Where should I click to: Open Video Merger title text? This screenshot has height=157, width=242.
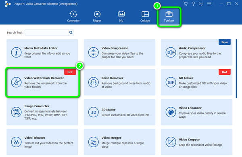coord(111,138)
